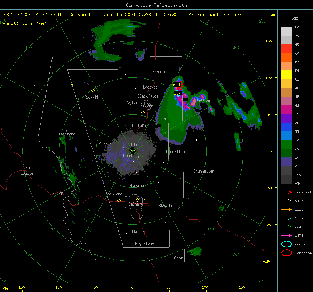
Task: Click the RedDeer city label
Action: tap(147, 105)
